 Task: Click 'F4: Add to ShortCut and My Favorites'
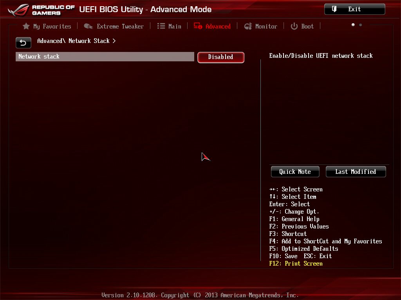(x=325, y=241)
